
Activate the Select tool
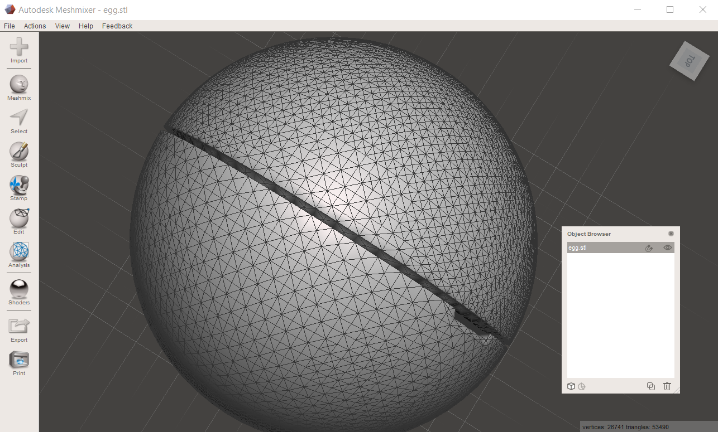(x=18, y=120)
